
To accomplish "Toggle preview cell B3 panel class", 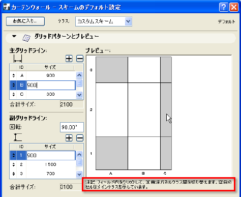I will tap(144, 70).
